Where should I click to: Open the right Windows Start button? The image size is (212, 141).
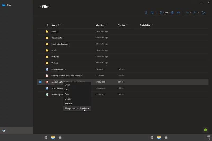pos(152,137)
